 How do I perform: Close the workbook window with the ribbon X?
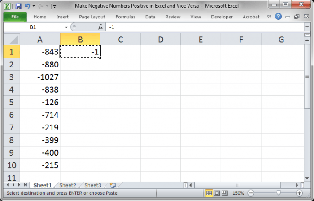[306, 17]
